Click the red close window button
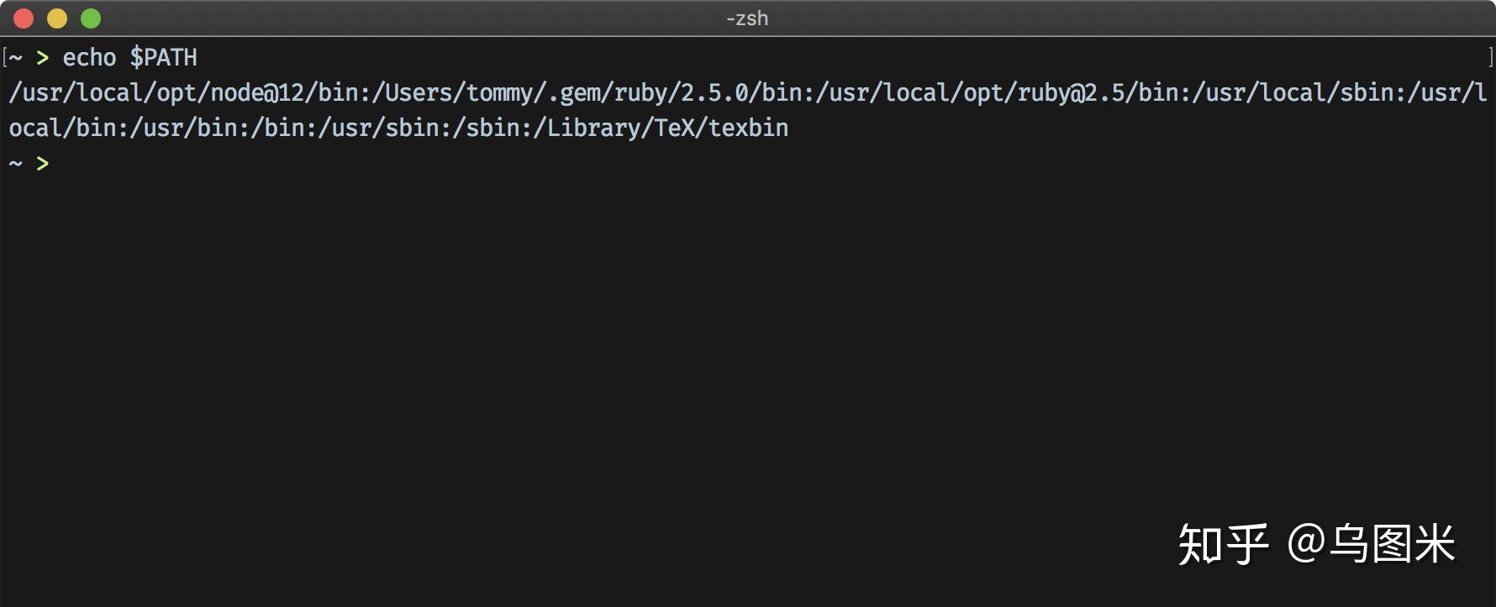Viewport: 1496px width, 607px height. pos(24,18)
